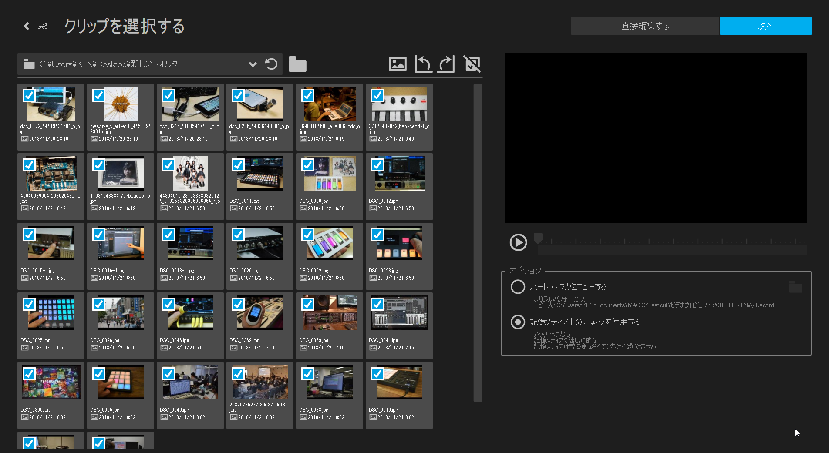The image size is (829, 453).
Task: Select the 44304510 group photo thumbnail
Action: (190, 173)
